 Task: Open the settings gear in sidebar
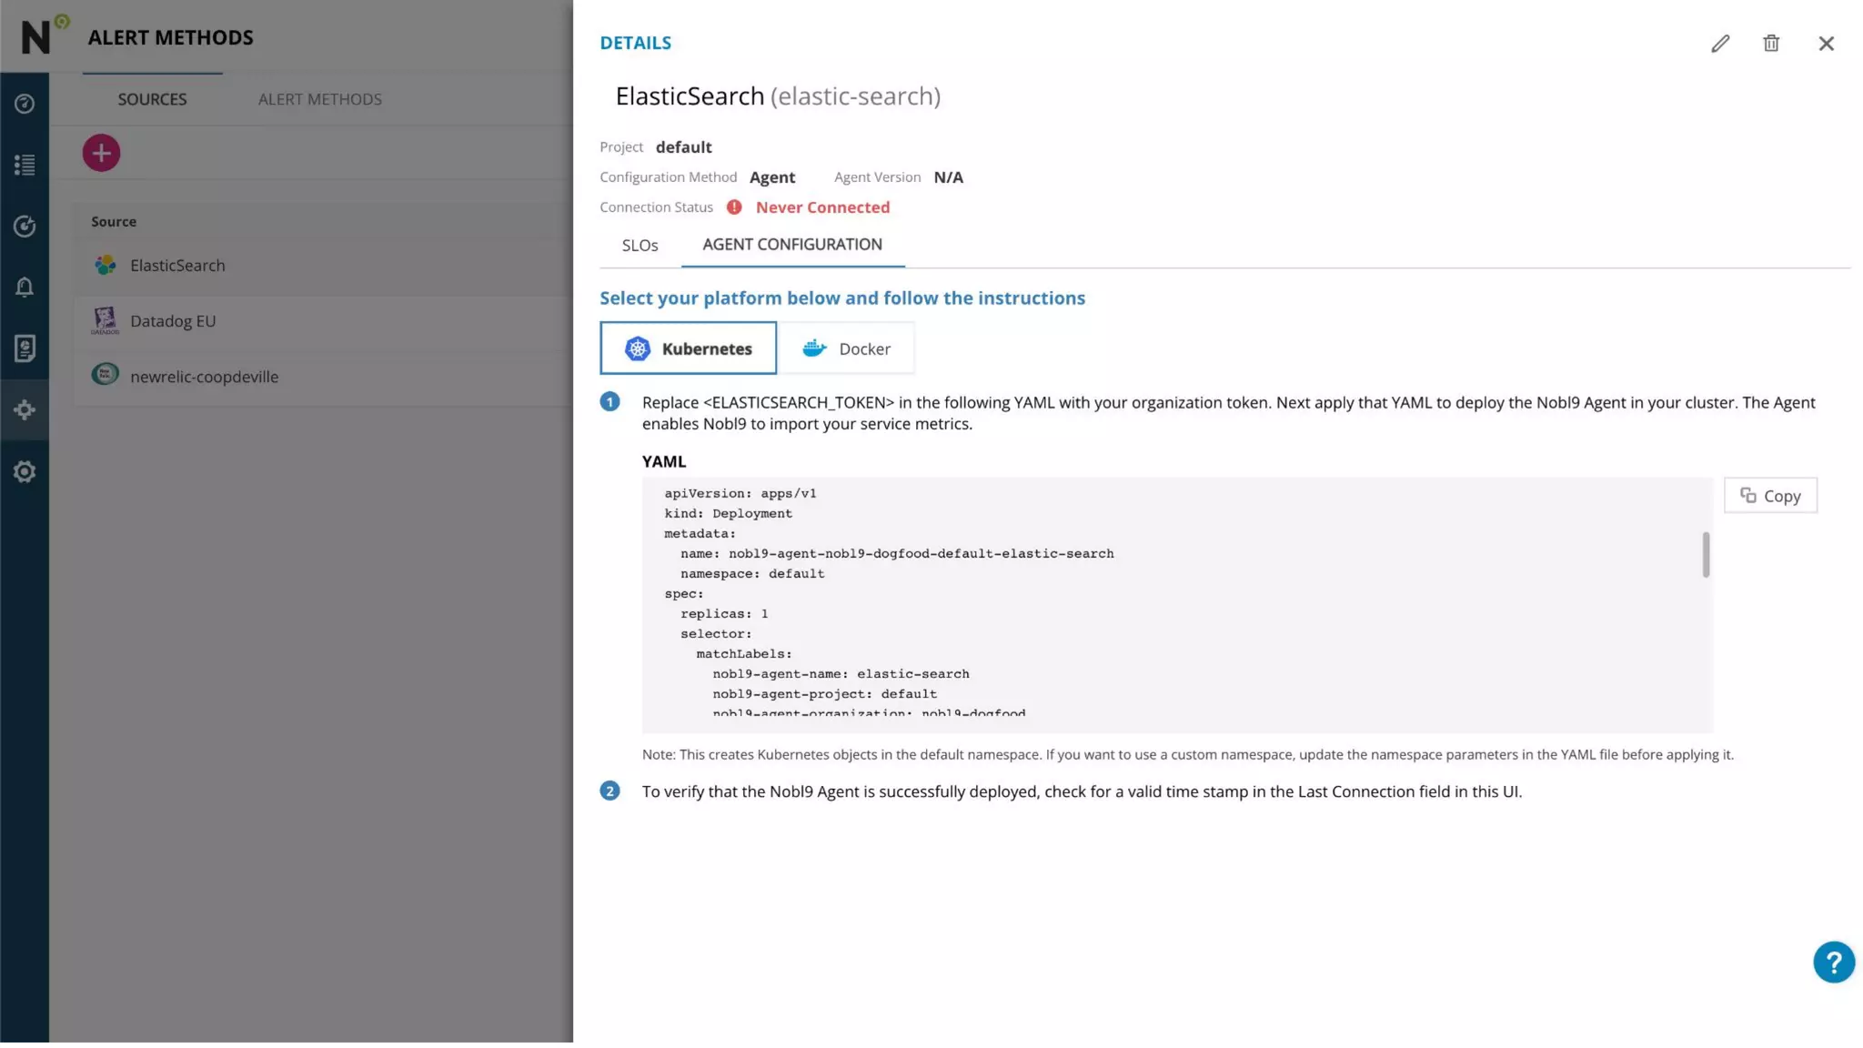[25, 471]
